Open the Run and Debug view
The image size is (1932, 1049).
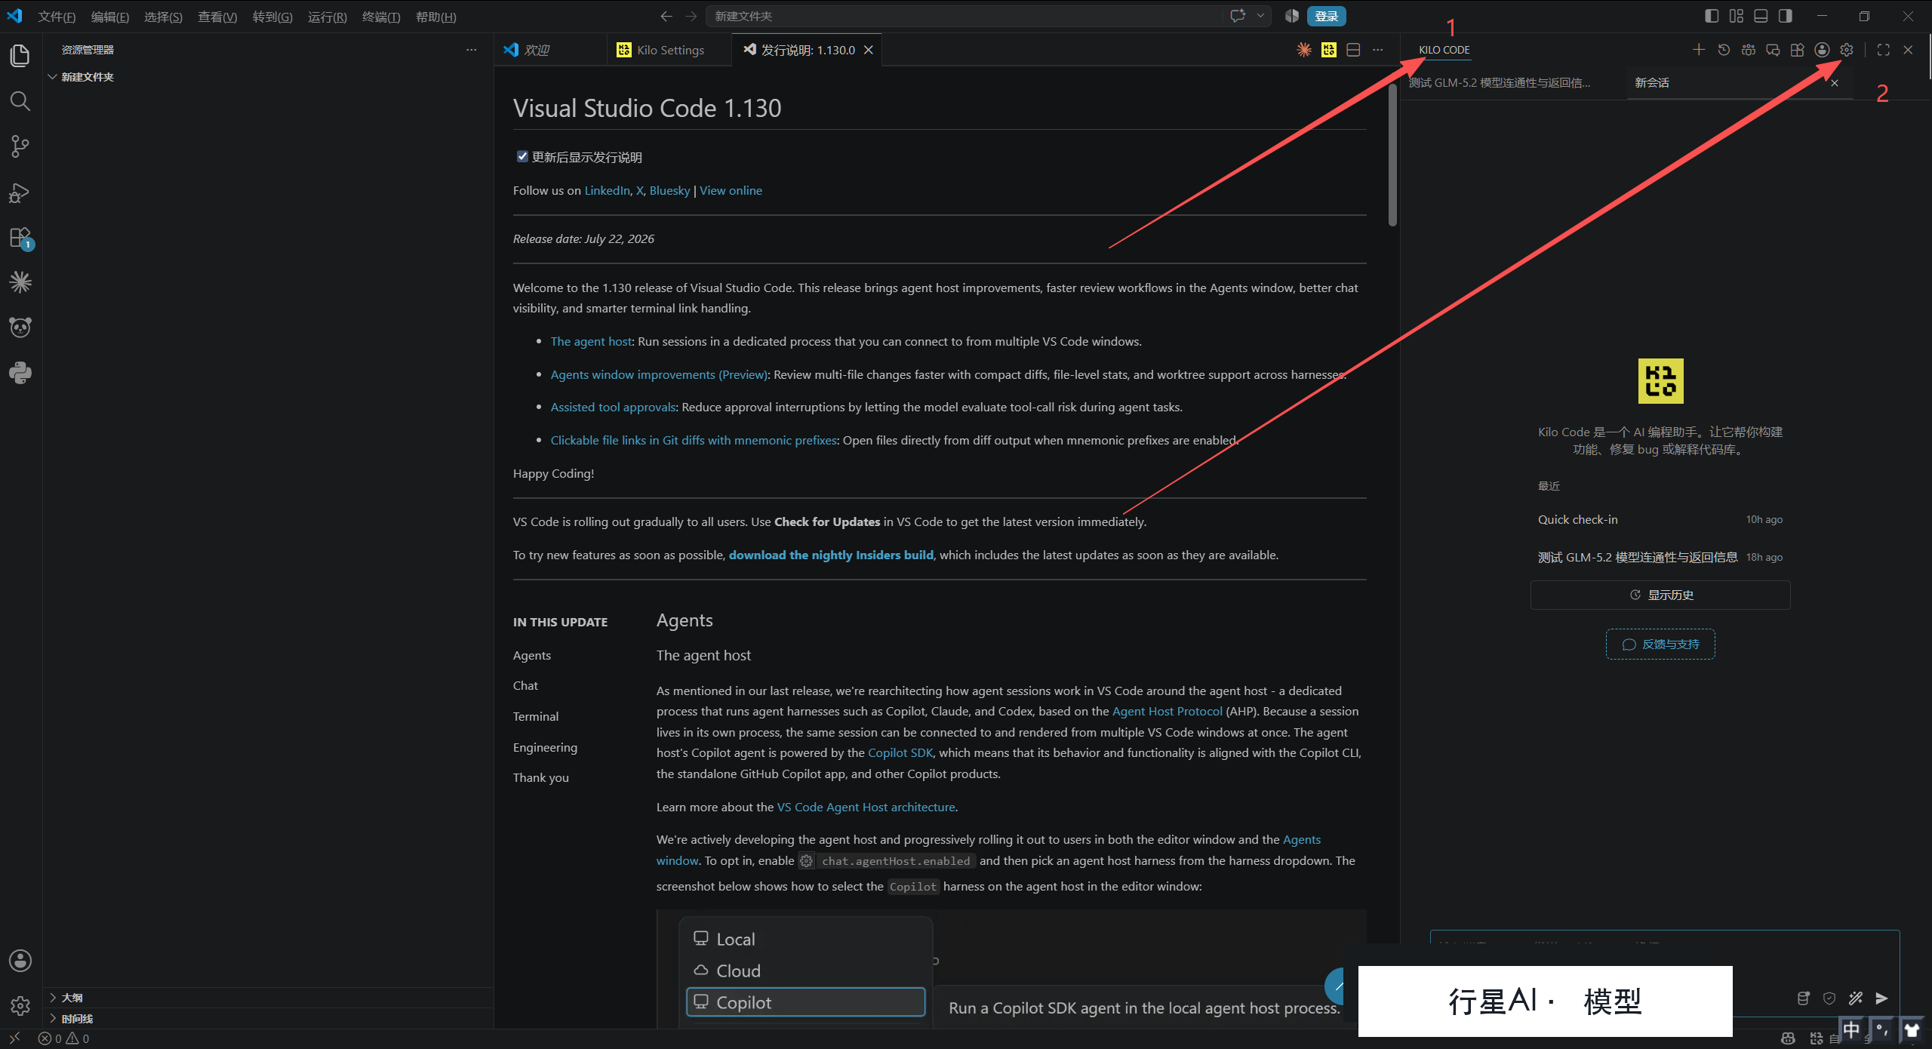20,192
